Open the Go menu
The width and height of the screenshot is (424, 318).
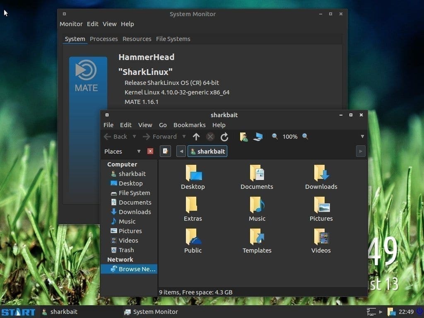pyautogui.click(x=163, y=125)
